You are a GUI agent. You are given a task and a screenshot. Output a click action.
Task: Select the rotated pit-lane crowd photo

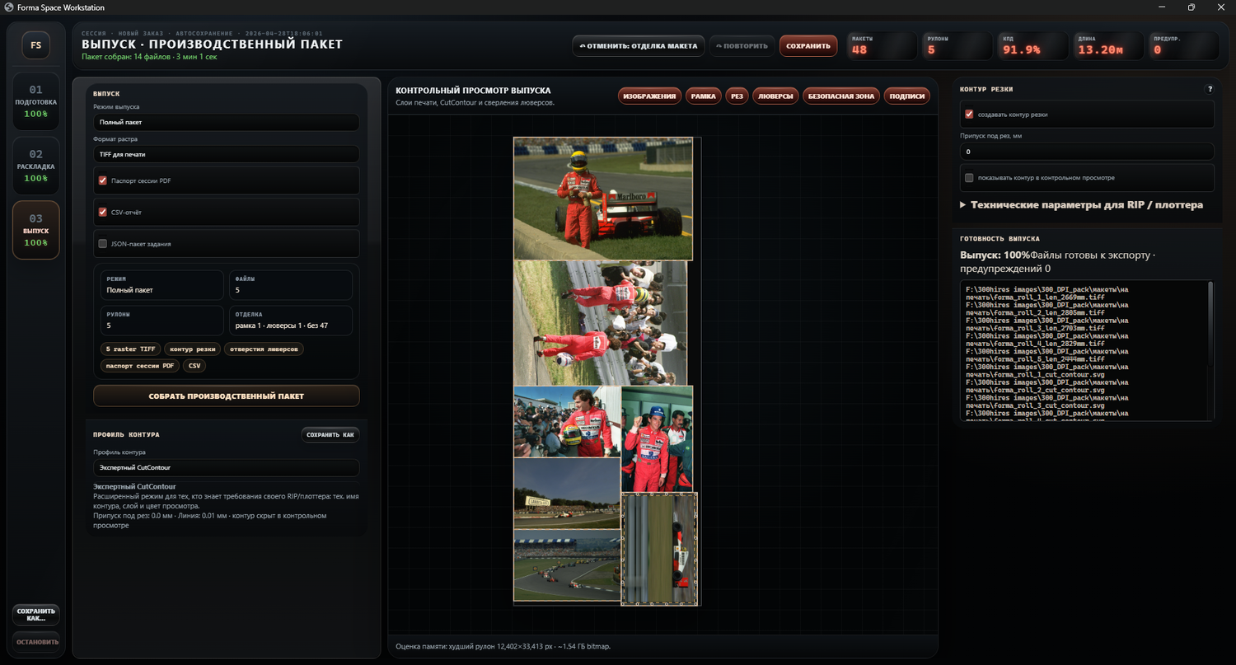(x=600, y=323)
